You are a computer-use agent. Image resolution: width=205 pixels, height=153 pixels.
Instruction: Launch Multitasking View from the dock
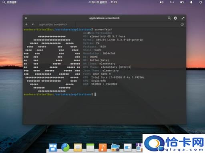pos(53,147)
